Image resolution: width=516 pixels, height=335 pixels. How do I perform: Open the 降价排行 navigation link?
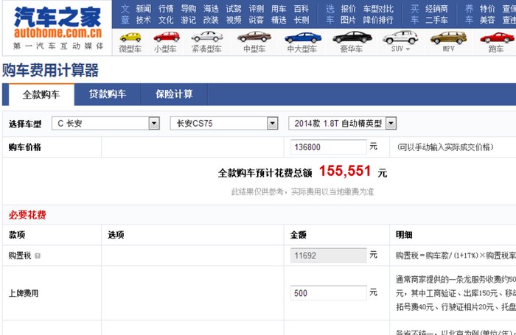[378, 20]
